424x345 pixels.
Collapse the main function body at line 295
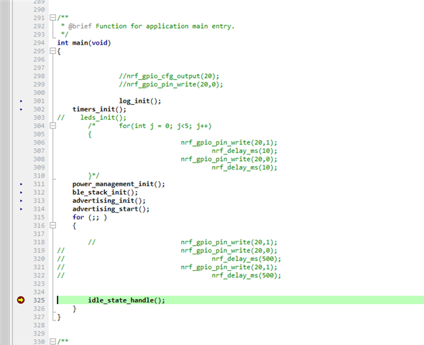pos(52,51)
